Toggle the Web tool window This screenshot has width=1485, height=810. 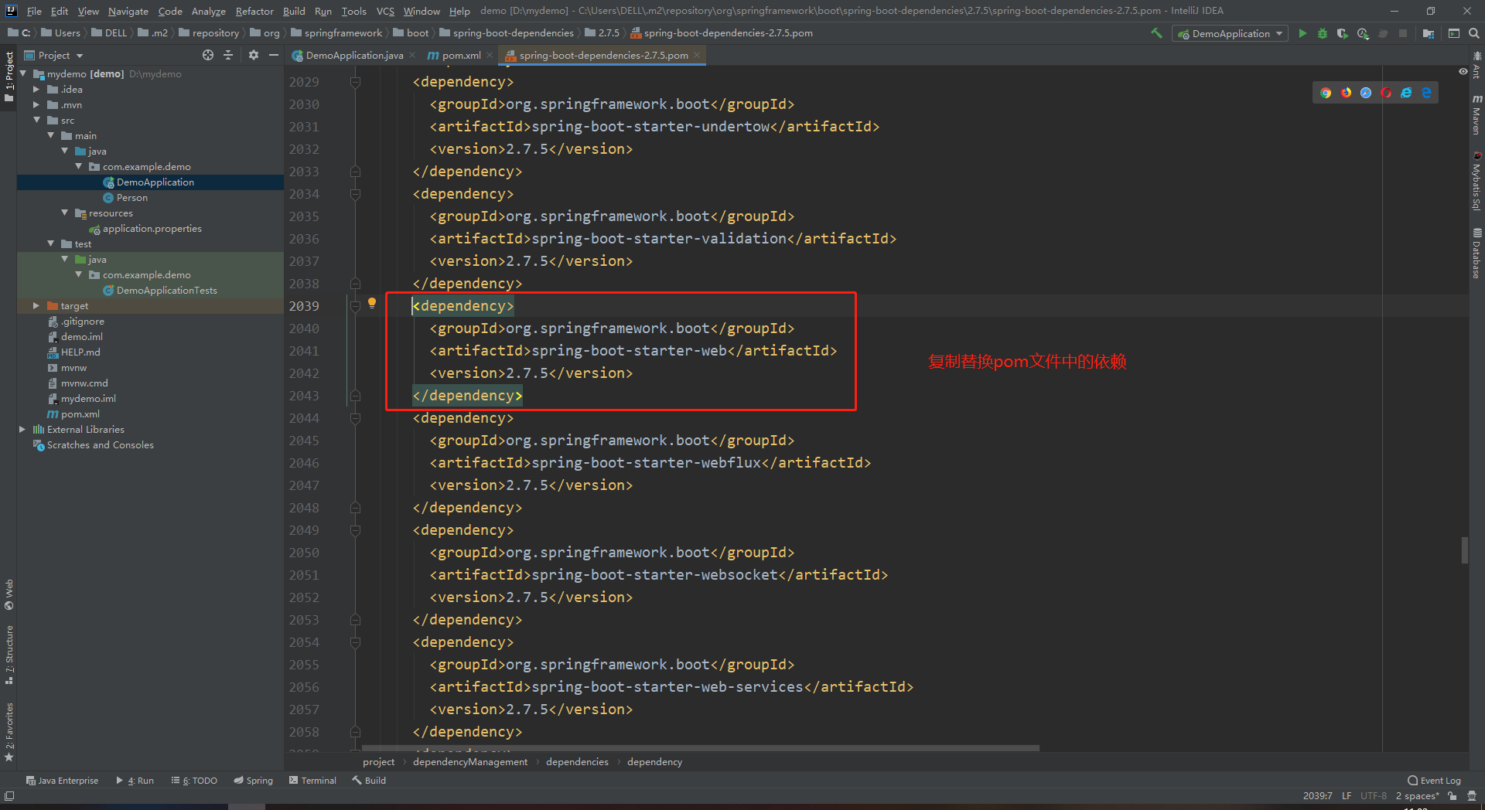pos(9,594)
